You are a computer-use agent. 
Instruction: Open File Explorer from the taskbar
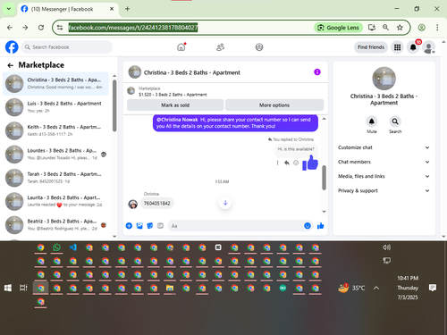point(170,288)
